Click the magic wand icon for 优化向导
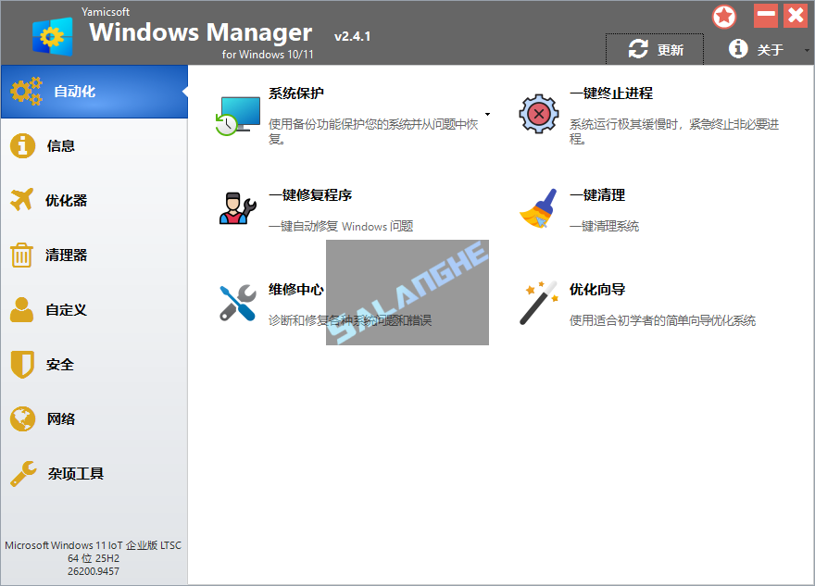Screen dimensions: 815x586 point(538,303)
